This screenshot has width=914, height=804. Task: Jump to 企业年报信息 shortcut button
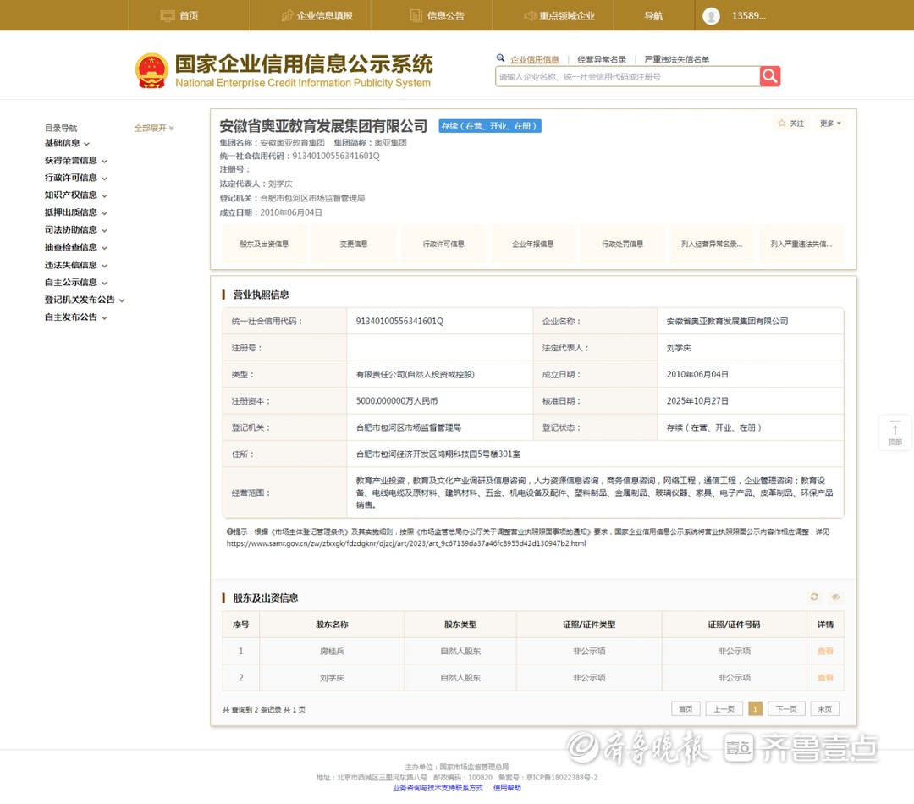[533, 244]
